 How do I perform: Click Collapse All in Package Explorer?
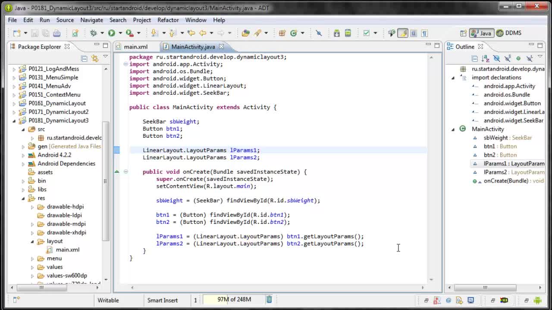pyautogui.click(x=84, y=58)
